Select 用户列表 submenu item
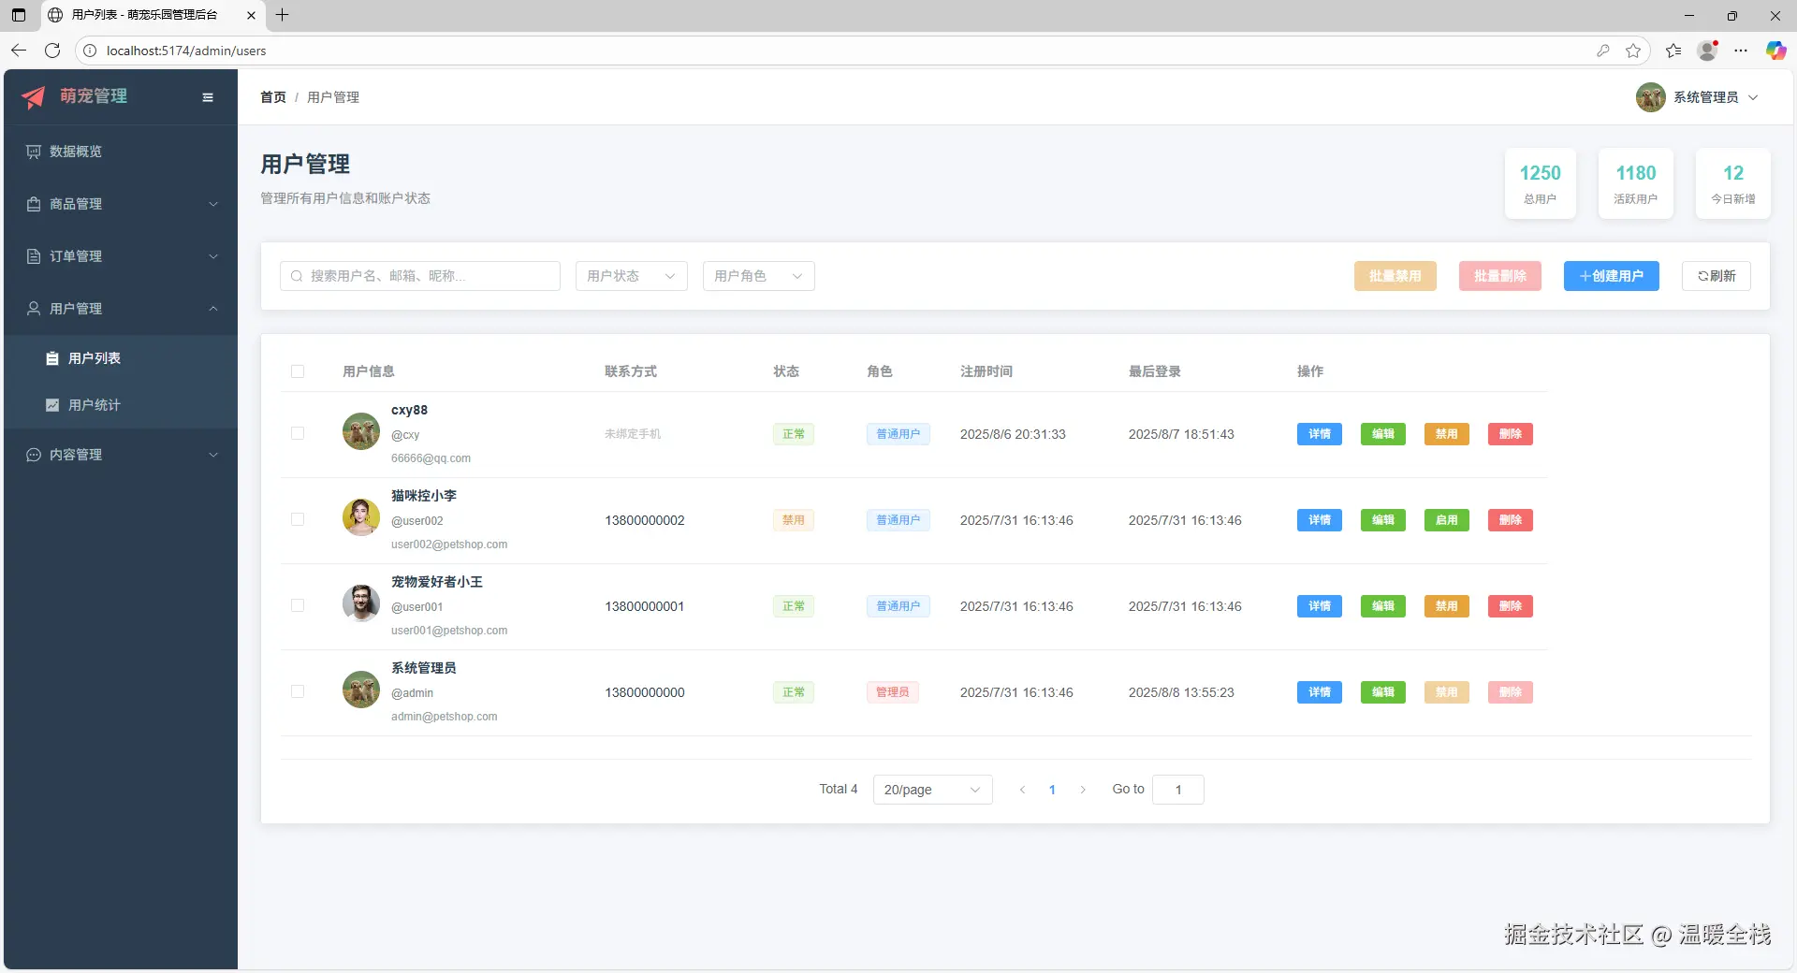 click(x=121, y=358)
